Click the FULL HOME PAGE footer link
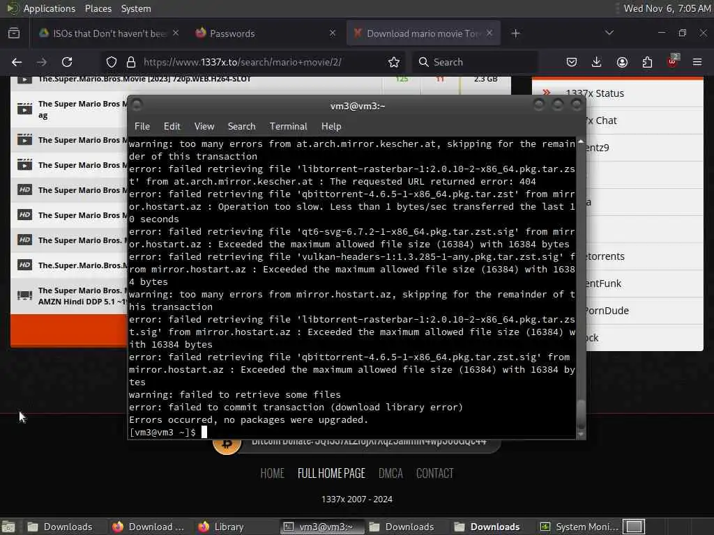 pyautogui.click(x=331, y=474)
